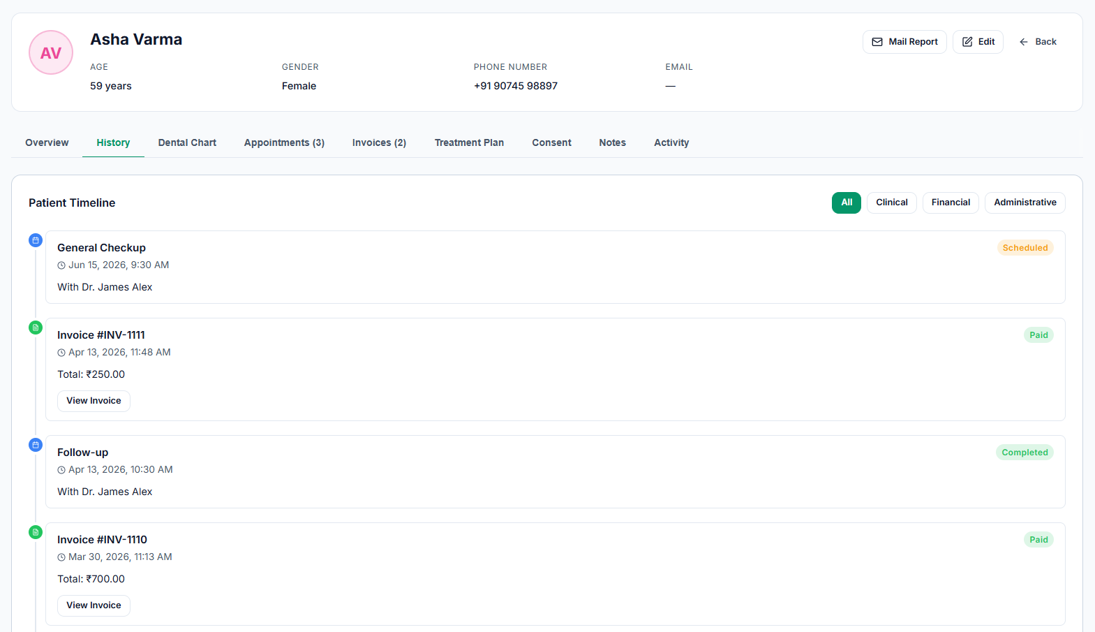
Task: Open the Overview tab
Action: coord(47,142)
